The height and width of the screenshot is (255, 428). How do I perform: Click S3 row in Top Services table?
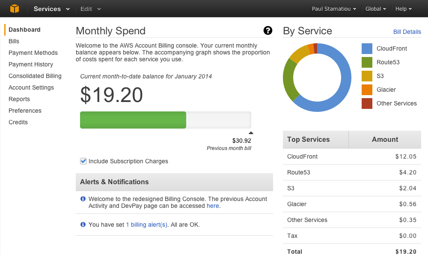tap(352, 188)
